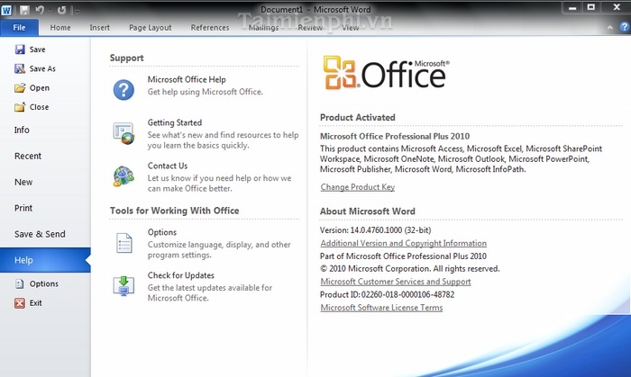Click the Save As label in sidebar
Image resolution: width=631 pixels, height=377 pixels.
point(42,68)
